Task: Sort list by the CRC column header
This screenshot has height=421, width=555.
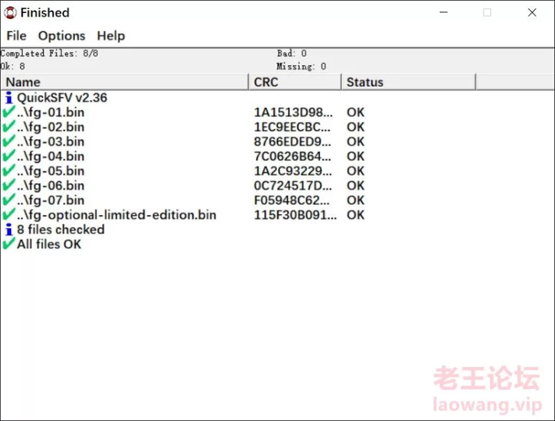Action: coord(296,82)
